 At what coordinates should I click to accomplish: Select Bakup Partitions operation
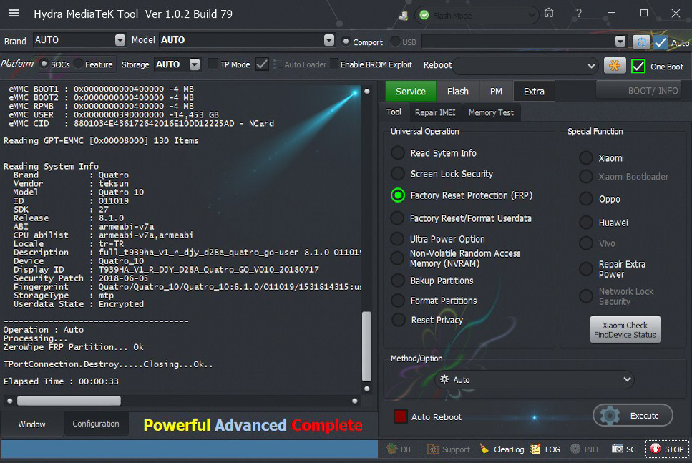click(398, 281)
